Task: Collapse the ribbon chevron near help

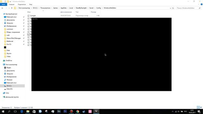Action: pos(199,4)
